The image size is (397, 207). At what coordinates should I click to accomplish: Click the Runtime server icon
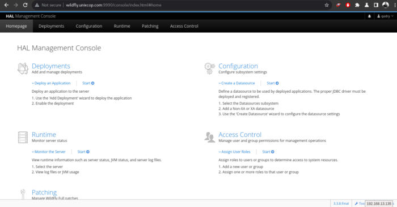click(23, 137)
